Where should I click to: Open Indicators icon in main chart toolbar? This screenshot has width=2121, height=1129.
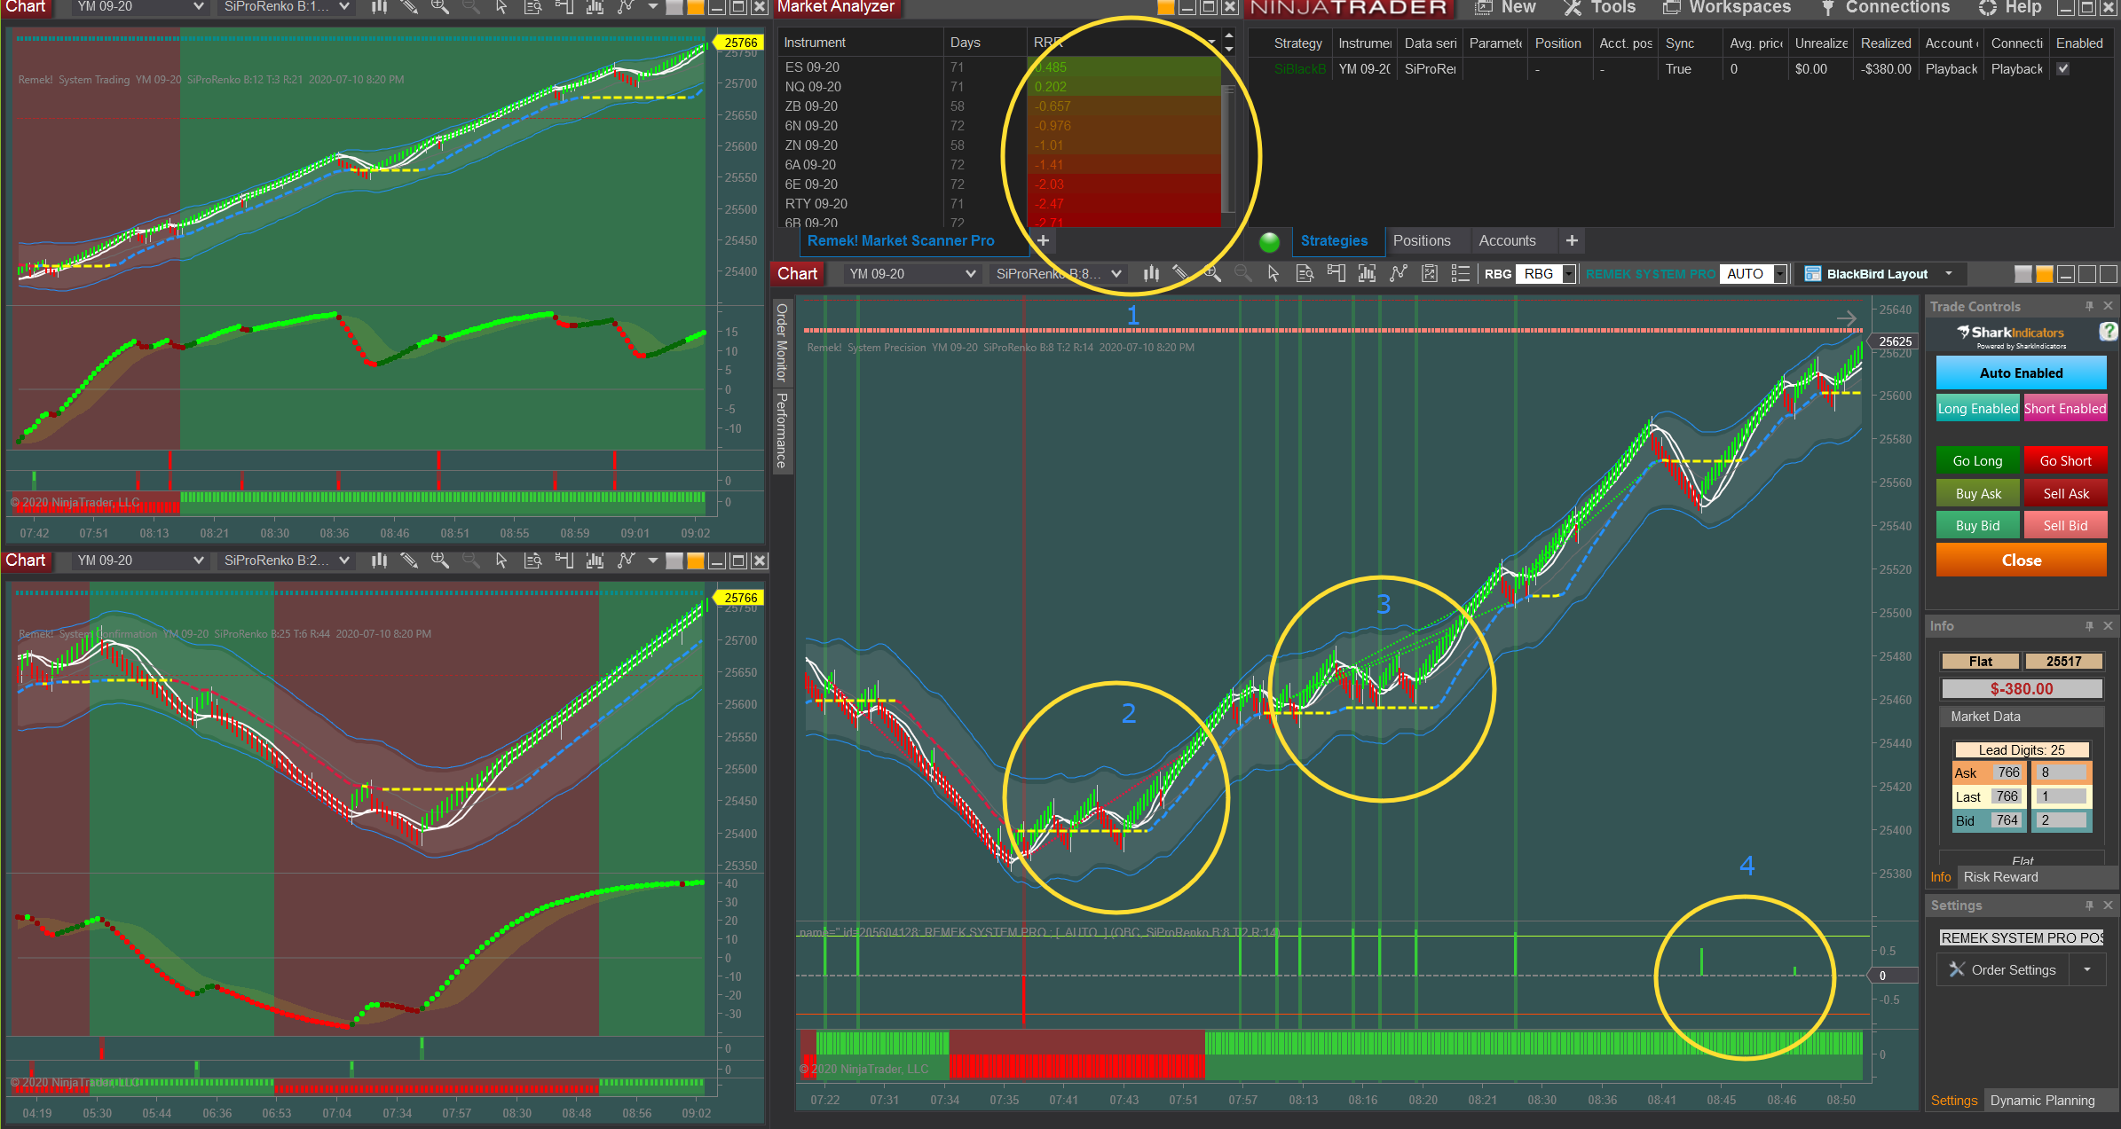click(1367, 274)
